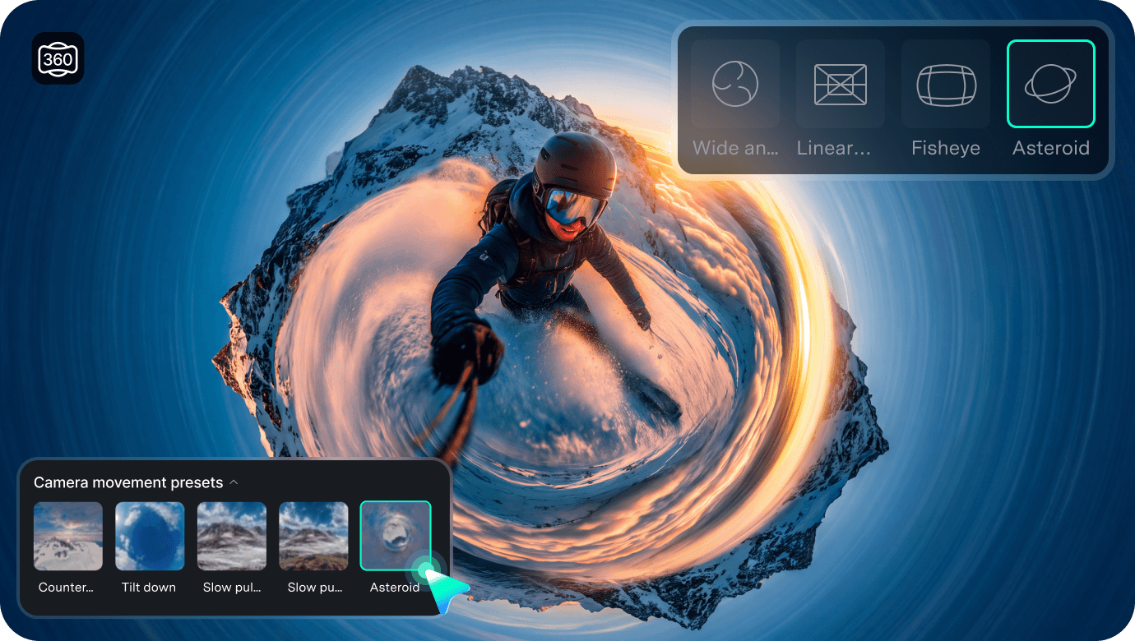Choose the Counter... preset thumbnail
1135x641 pixels.
click(68, 536)
